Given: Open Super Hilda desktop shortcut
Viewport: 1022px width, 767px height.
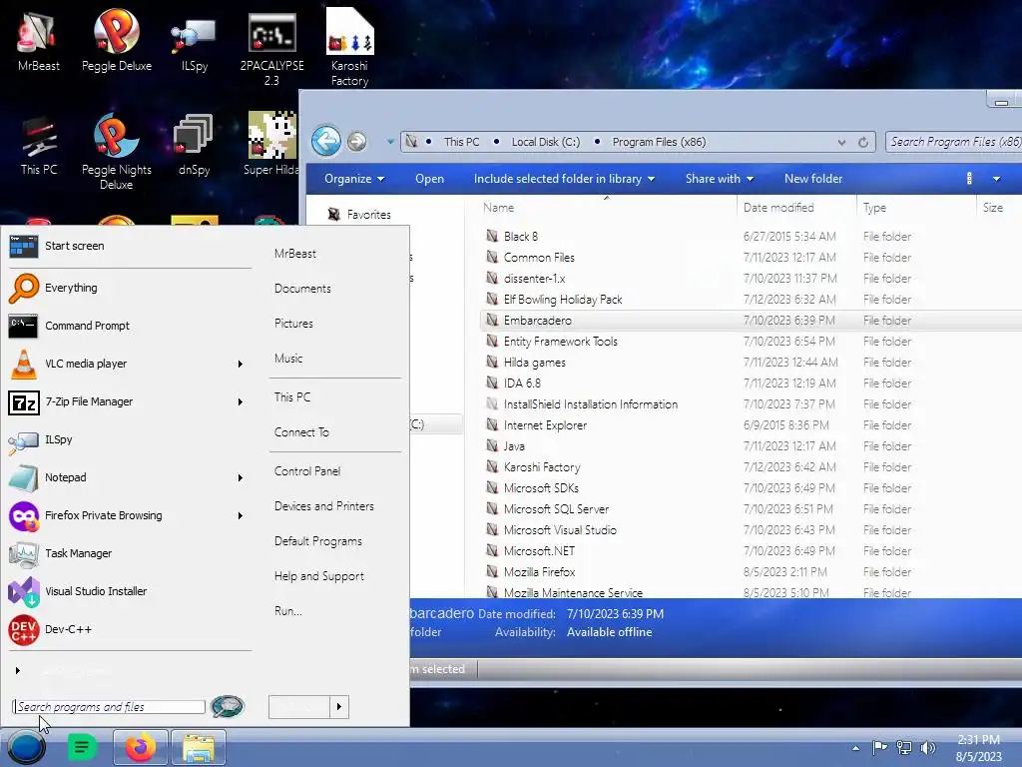Looking at the screenshot, I should pos(270,145).
